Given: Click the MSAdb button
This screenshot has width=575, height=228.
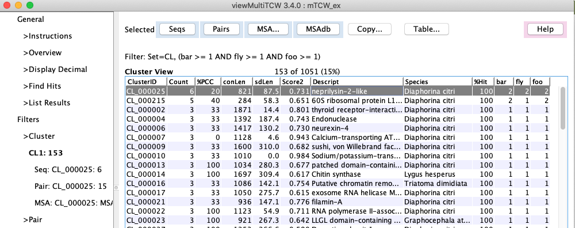Looking at the screenshot, I should click(318, 29).
